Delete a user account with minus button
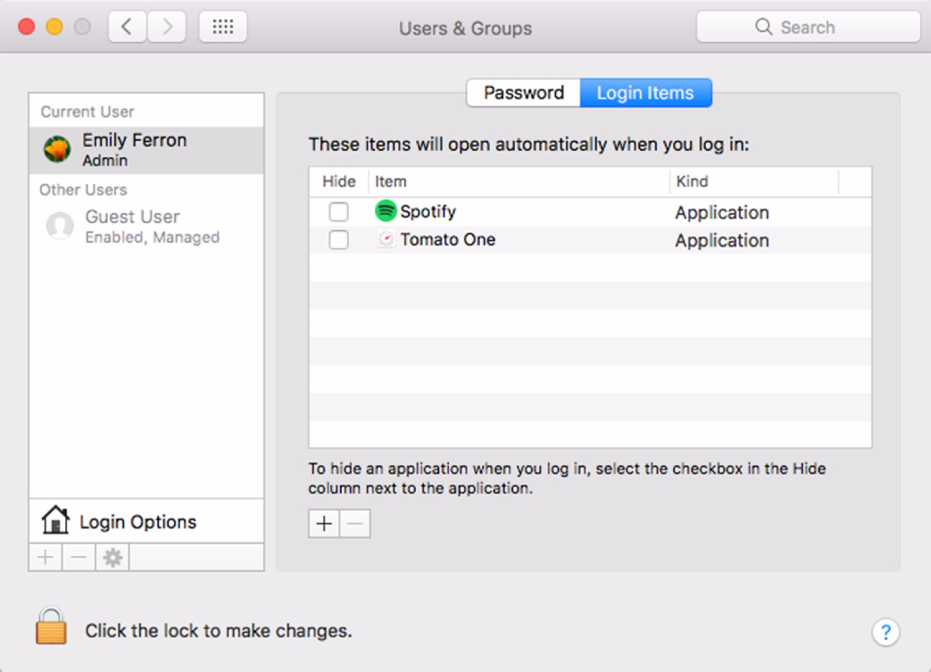This screenshot has width=931, height=672. pos(78,557)
